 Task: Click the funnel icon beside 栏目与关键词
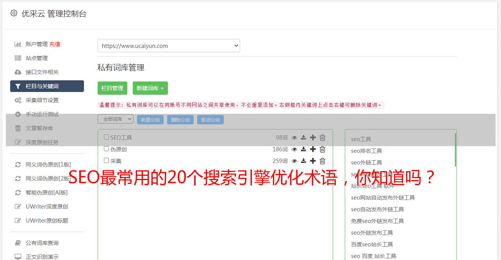pyautogui.click(x=18, y=86)
